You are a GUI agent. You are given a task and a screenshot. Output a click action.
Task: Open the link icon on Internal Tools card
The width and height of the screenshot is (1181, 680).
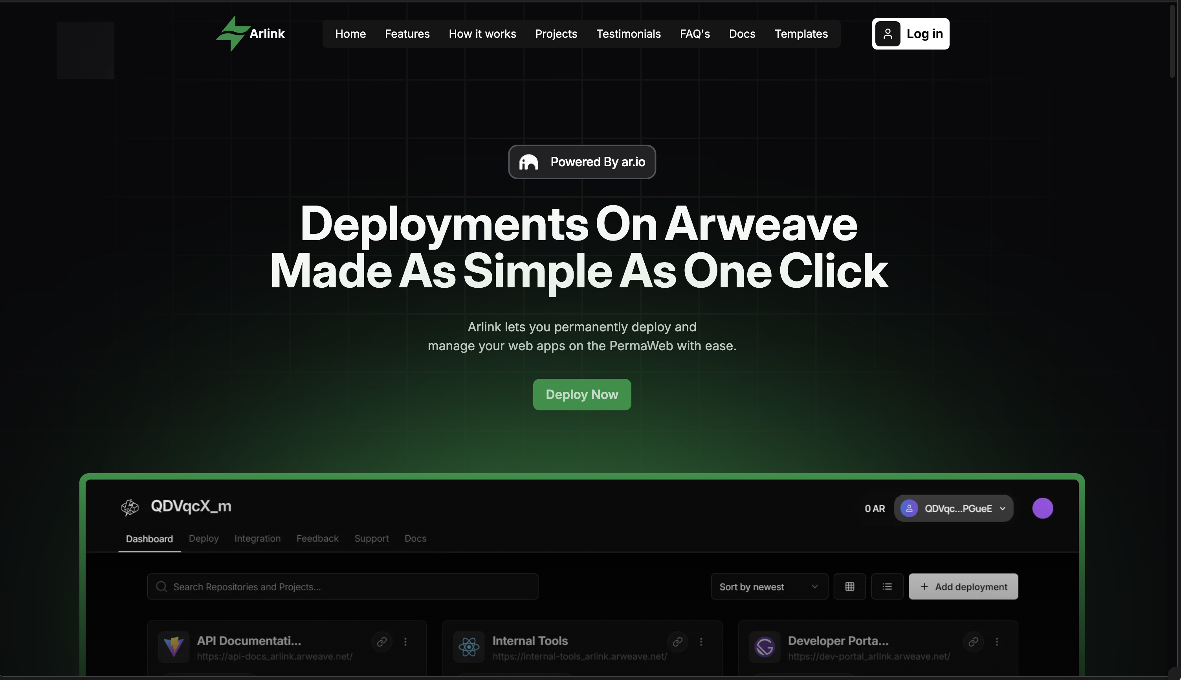(677, 641)
